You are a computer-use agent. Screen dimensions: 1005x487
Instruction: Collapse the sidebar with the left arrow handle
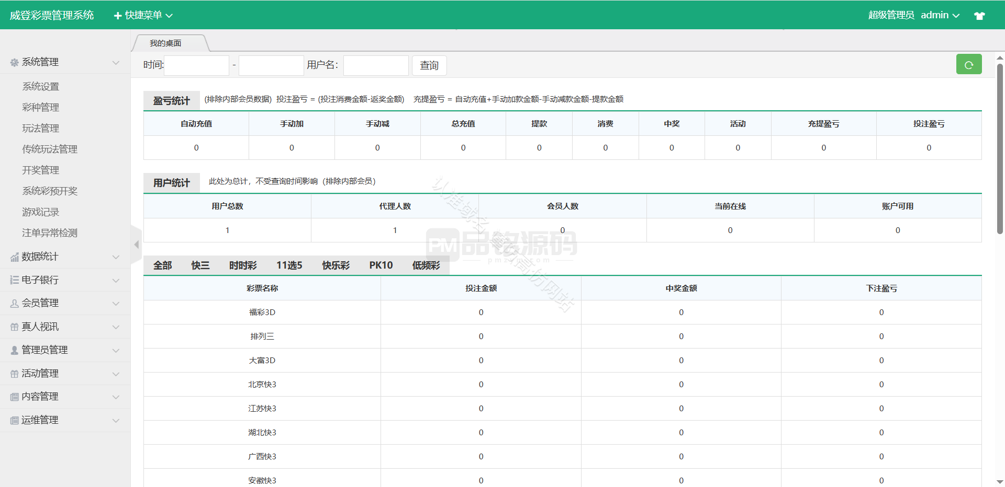tap(136, 245)
